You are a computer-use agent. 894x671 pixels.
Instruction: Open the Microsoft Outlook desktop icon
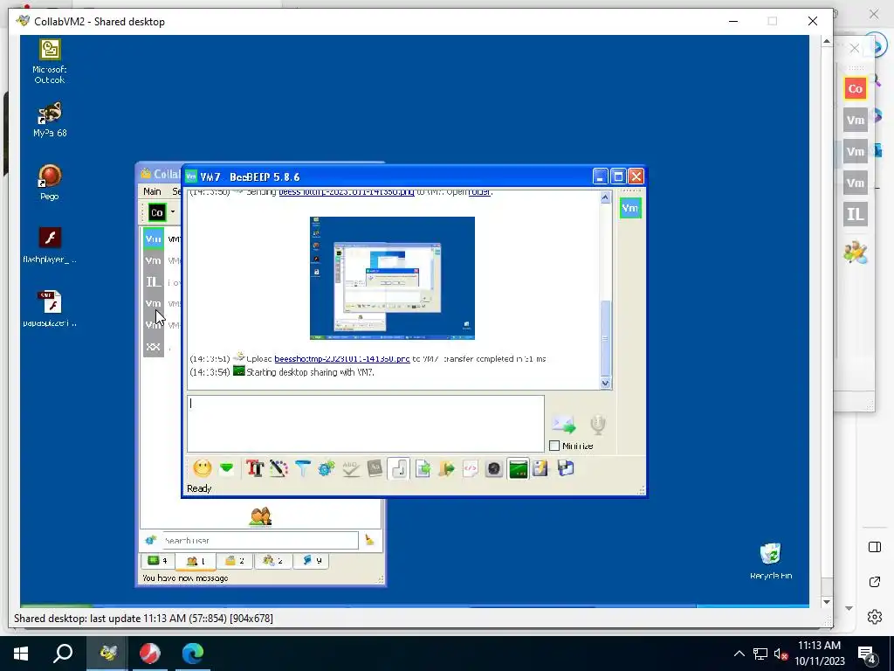(x=50, y=60)
